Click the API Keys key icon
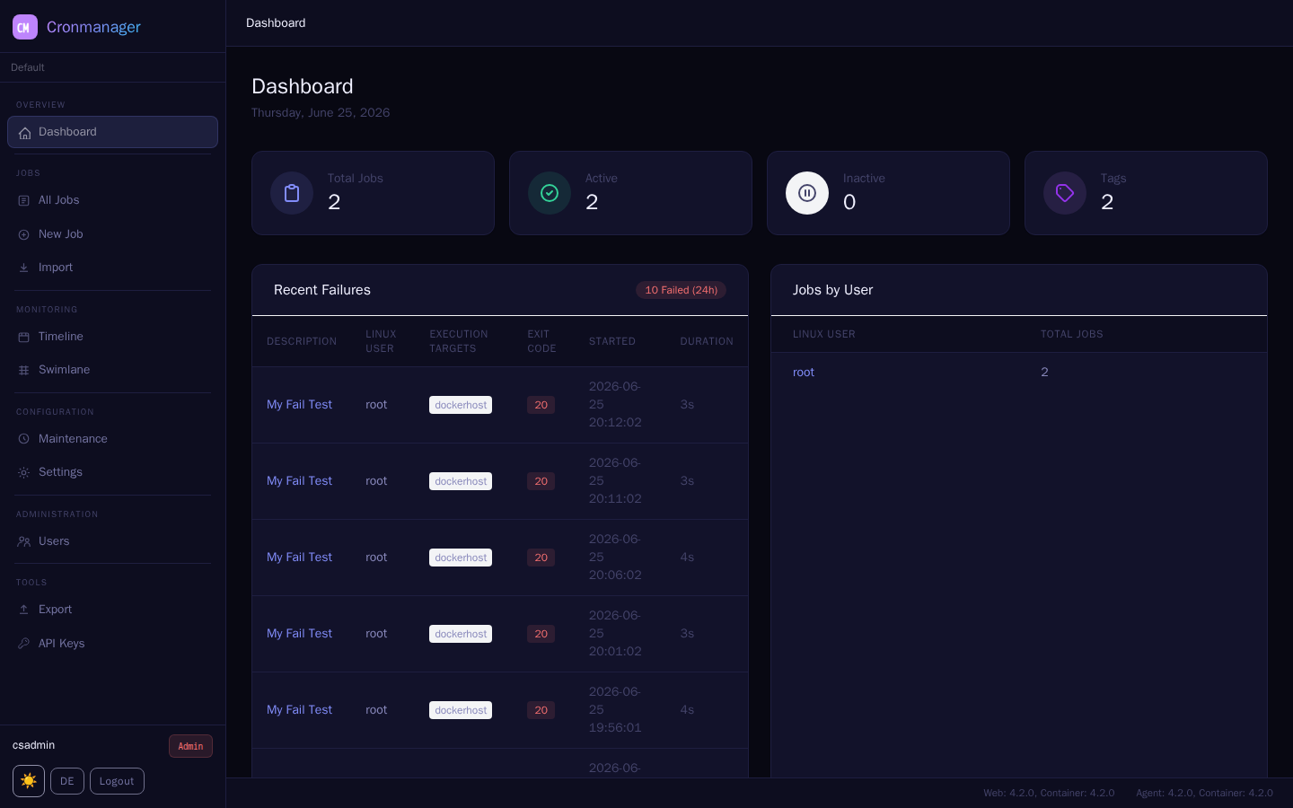 [24, 644]
